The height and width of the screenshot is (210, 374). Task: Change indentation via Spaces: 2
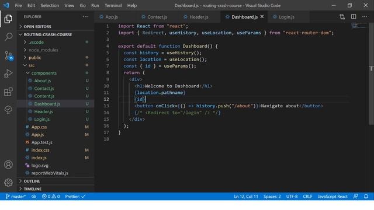pos(272,197)
